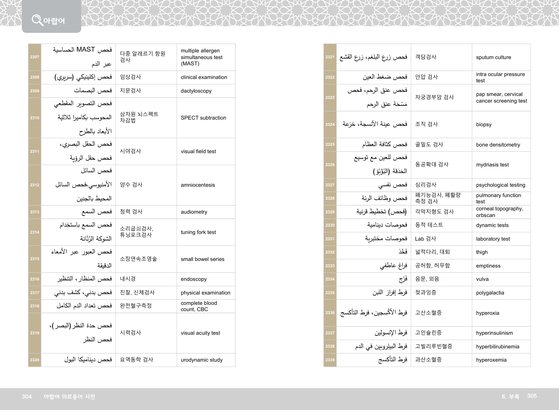This screenshot has width=559, height=410.
Task: Select 'urodynamic study' in row 2320
Action: (201, 360)
